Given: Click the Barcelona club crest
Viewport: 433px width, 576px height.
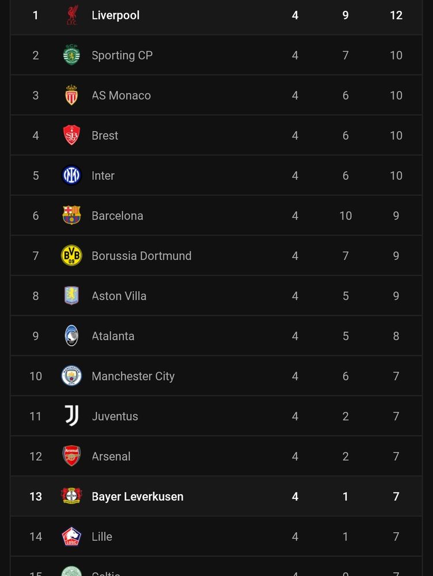Looking at the screenshot, I should click(71, 215).
